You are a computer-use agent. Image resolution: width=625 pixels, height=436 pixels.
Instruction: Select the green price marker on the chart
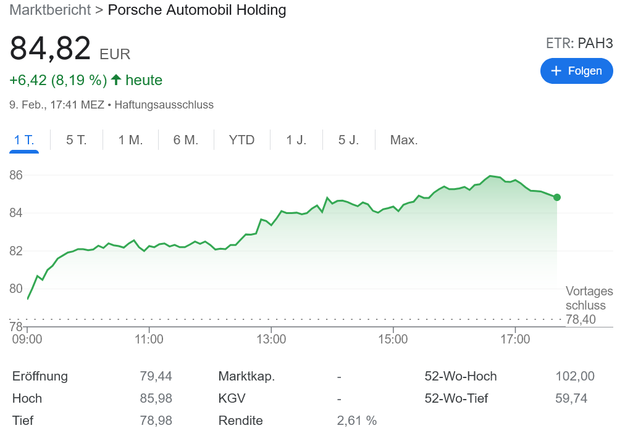click(x=557, y=197)
